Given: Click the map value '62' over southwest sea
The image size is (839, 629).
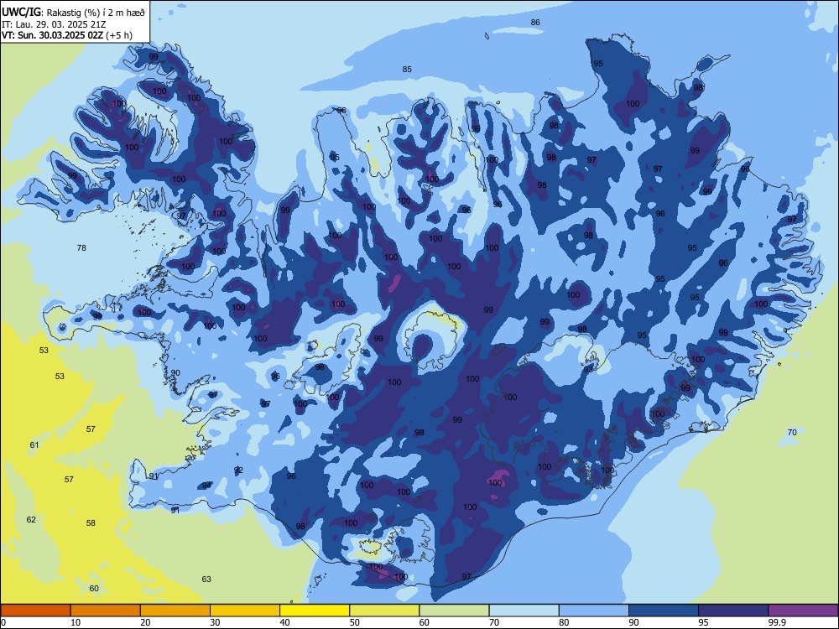Looking at the screenshot, I should tap(31, 519).
